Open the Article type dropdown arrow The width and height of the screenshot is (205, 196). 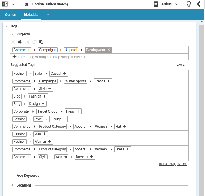(177, 4)
